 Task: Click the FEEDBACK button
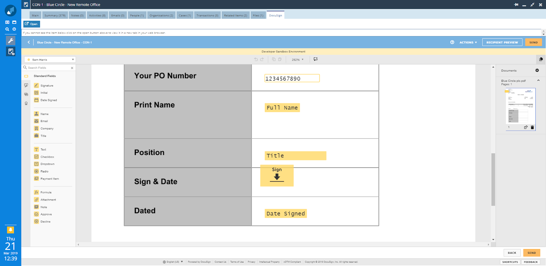tap(531, 262)
